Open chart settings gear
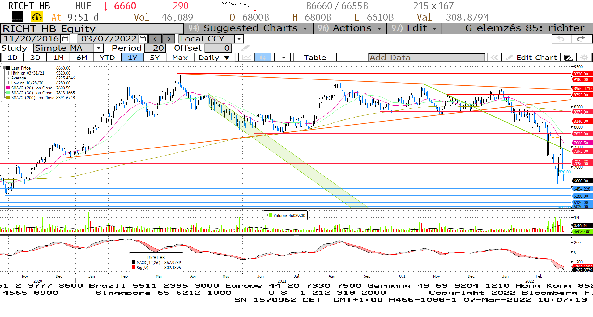593x317 pixels. pyautogui.click(x=584, y=58)
